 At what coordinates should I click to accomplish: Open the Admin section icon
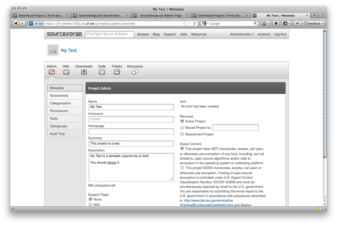point(51,72)
